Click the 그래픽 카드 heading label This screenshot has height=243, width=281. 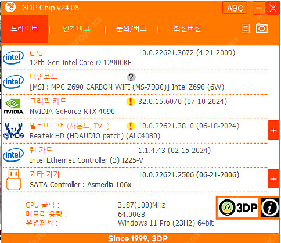coord(48,101)
